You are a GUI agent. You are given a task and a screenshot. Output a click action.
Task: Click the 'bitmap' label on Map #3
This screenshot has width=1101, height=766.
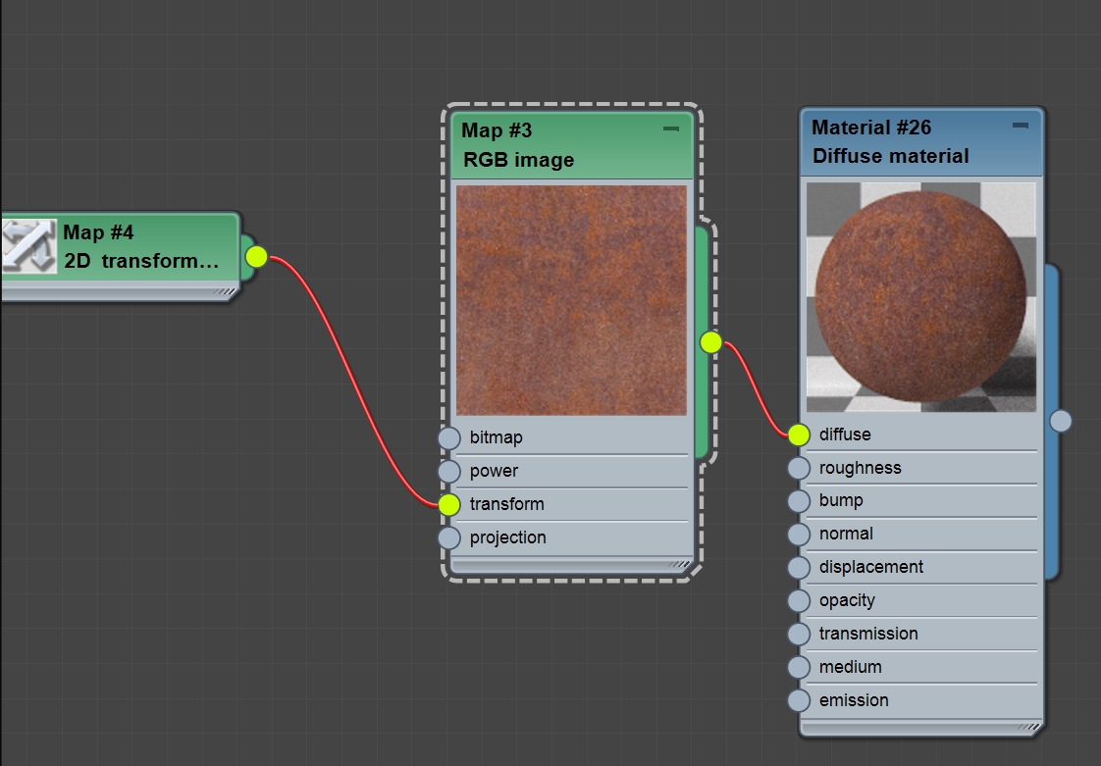coord(496,437)
